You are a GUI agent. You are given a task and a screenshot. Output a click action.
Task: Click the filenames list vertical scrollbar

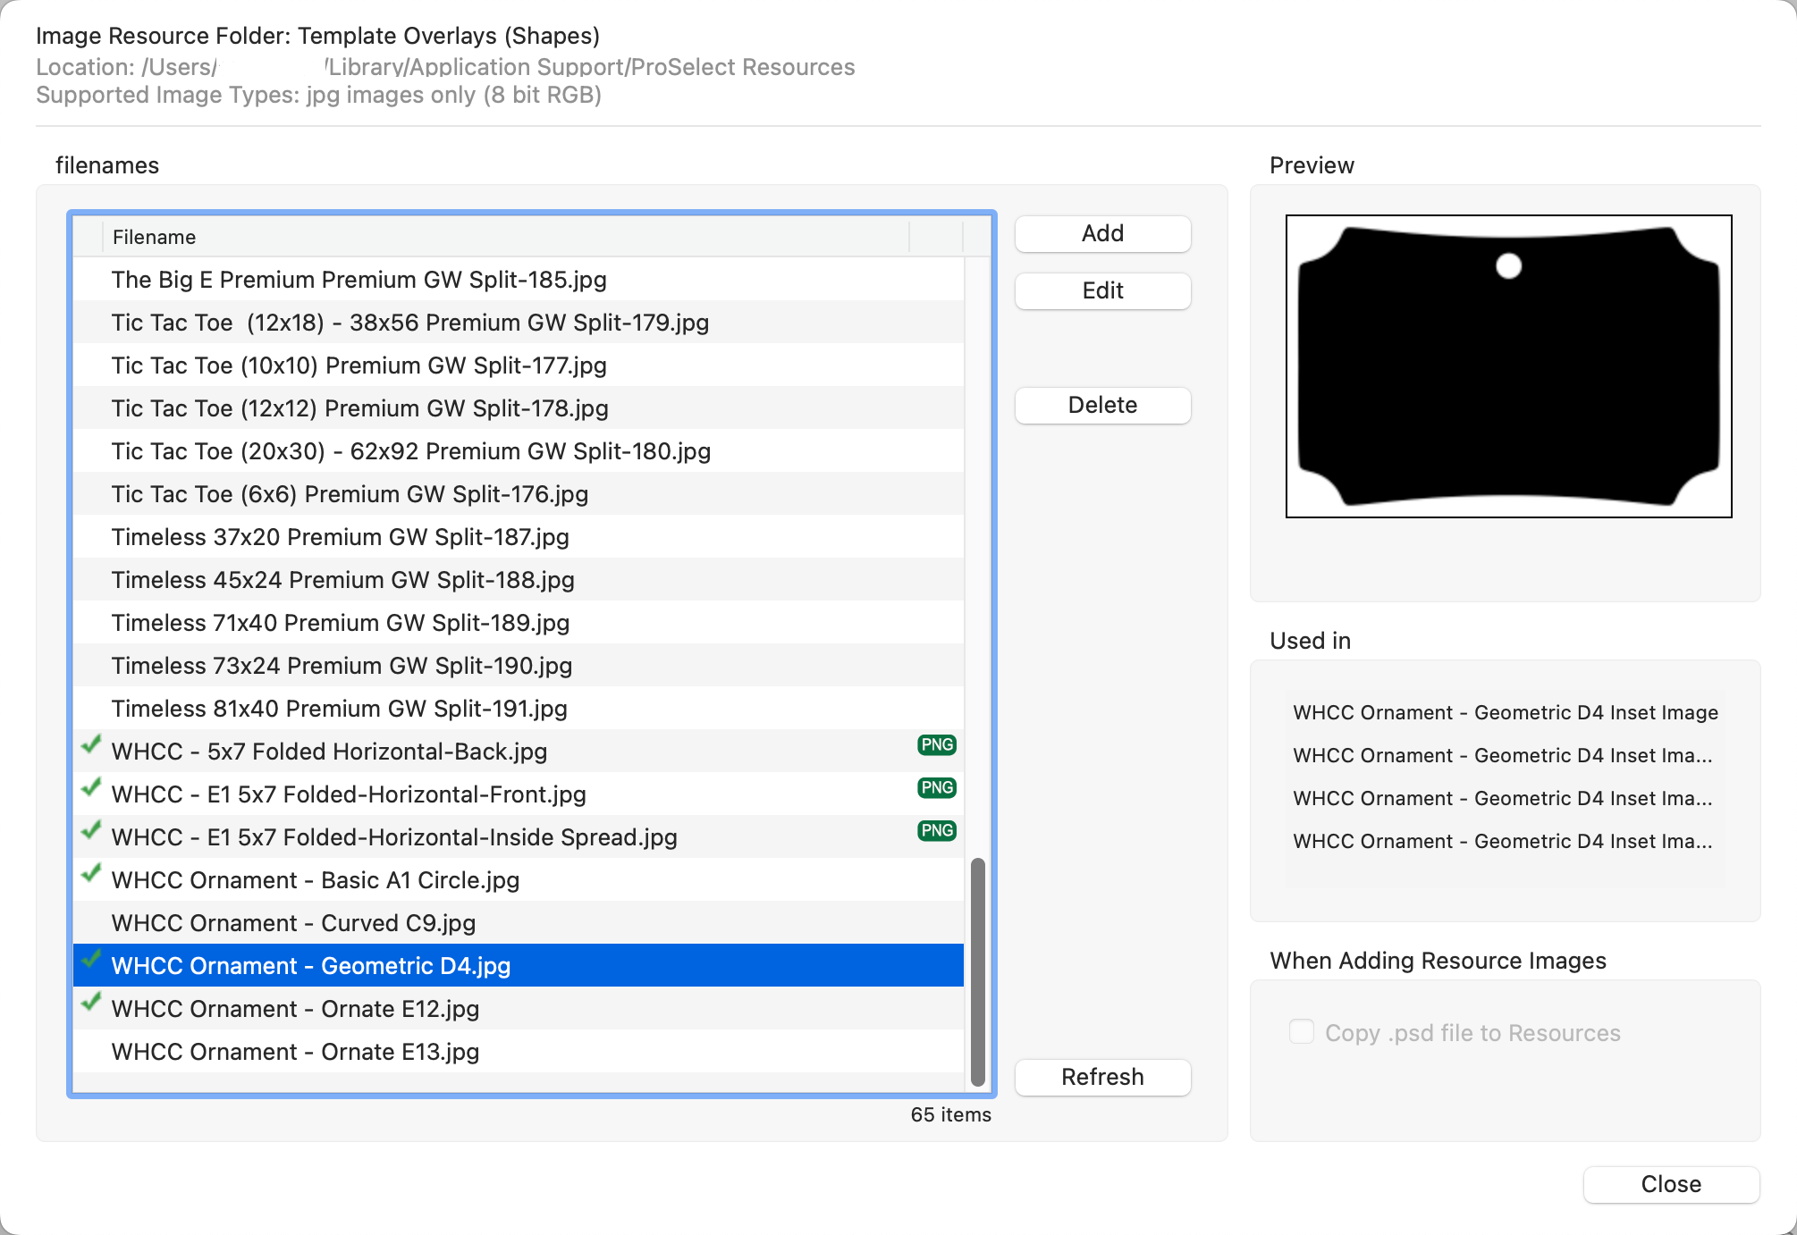pyautogui.click(x=977, y=970)
